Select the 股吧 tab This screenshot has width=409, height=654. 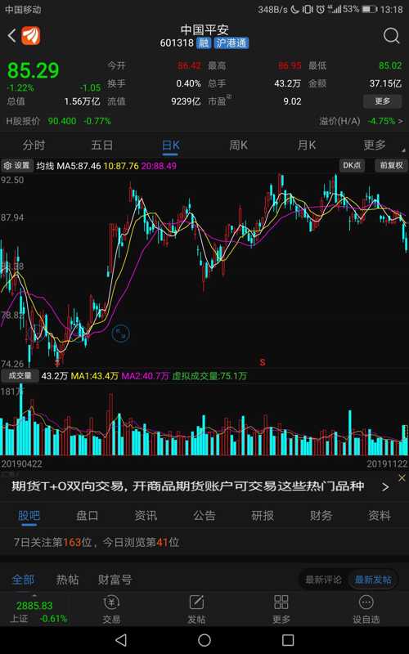click(29, 516)
